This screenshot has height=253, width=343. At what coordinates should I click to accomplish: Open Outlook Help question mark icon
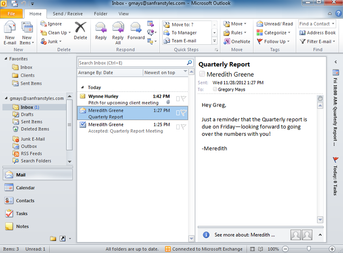(338, 13)
